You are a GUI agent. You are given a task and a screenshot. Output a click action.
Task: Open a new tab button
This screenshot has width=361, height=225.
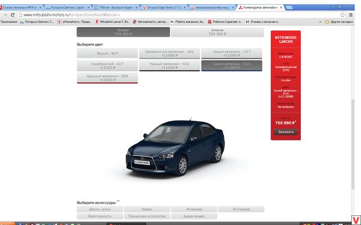tap(289, 8)
